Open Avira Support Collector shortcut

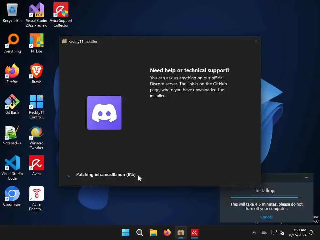point(61,15)
